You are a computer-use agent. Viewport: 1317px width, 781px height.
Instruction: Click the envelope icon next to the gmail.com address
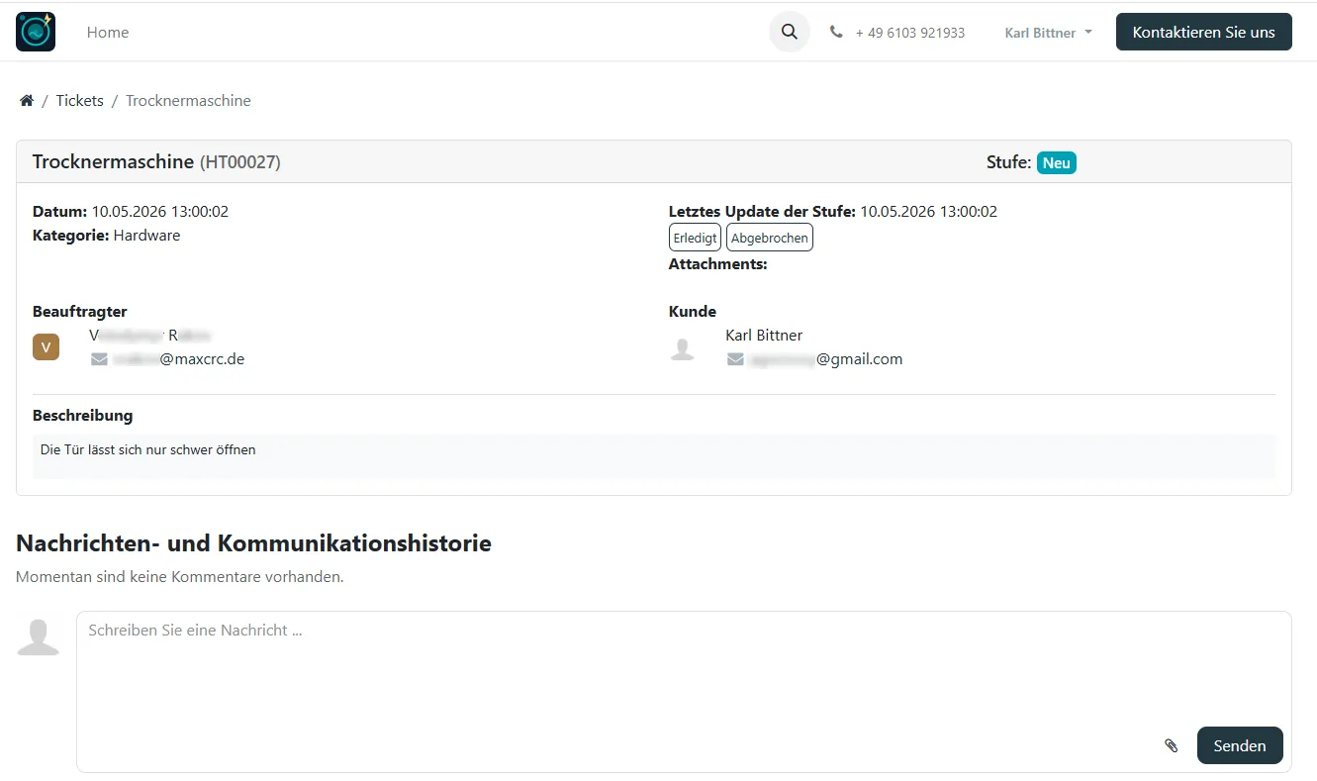(x=735, y=359)
